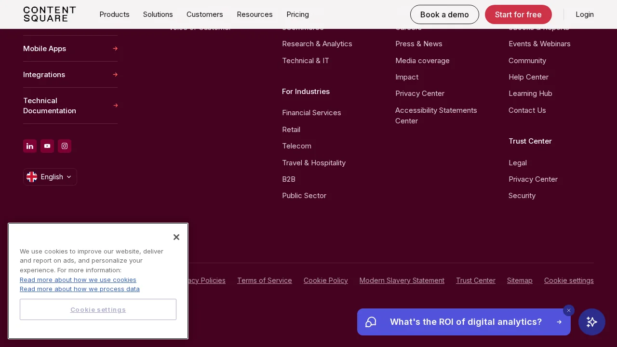Follow the link about how cookies are used
The image size is (617, 347).
(78, 280)
